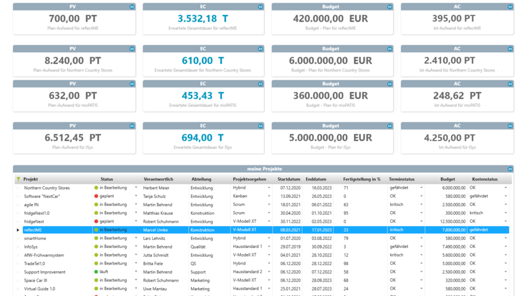This screenshot has height=296, width=527.
Task: Expand the meine Projekte panel arrow icon
Action: pos(510,169)
